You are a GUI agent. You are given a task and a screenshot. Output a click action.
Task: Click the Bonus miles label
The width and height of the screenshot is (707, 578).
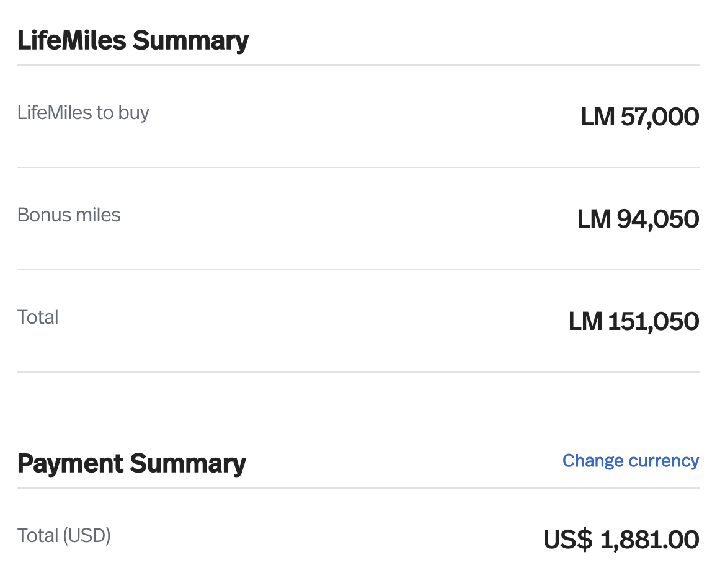(69, 215)
